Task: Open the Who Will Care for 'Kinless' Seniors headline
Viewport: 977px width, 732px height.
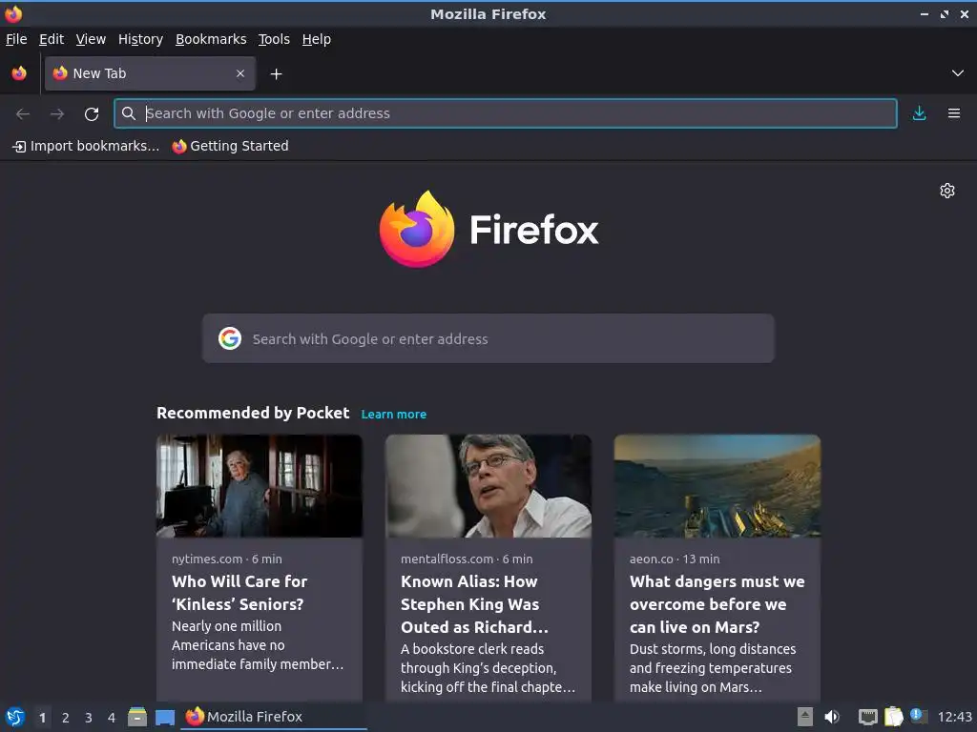Action: click(x=239, y=593)
